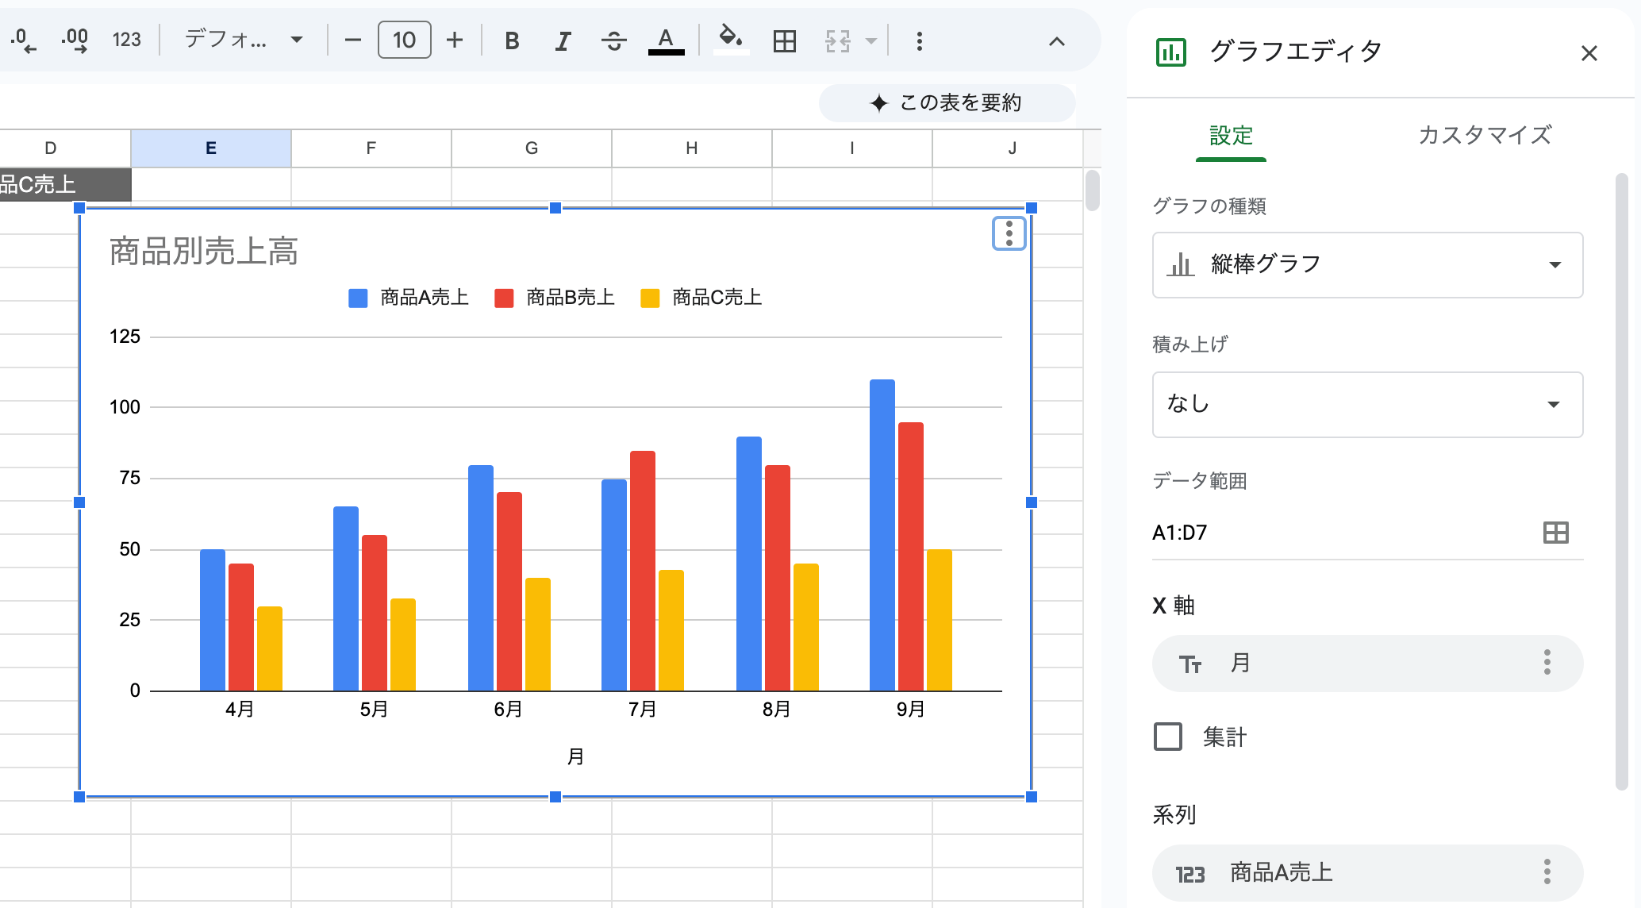Click the select data range grid icon
Screen dimensions: 1641x908
[x=1555, y=533]
